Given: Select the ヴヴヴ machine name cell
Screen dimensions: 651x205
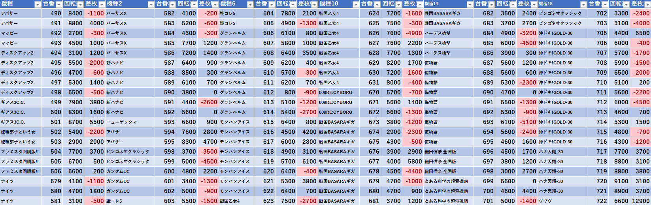Looking at the screenshot, I should point(562,201).
